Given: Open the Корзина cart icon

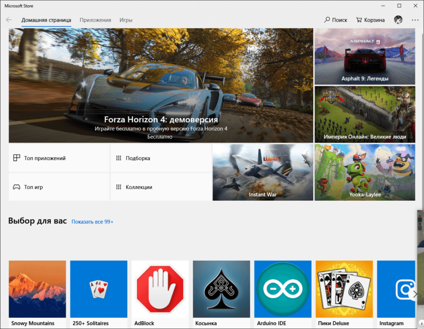Looking at the screenshot, I should [359, 20].
